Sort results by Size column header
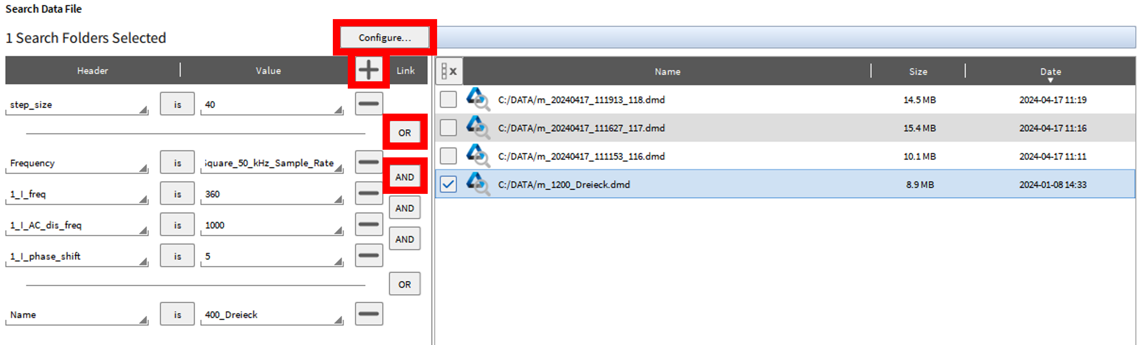 pos(918,71)
